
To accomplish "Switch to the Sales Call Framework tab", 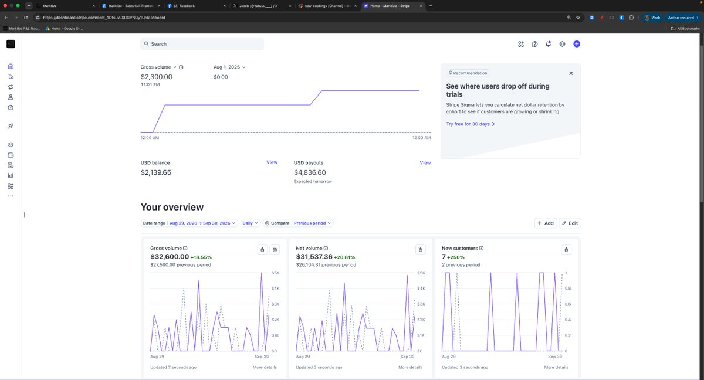I will pyautogui.click(x=130, y=5).
